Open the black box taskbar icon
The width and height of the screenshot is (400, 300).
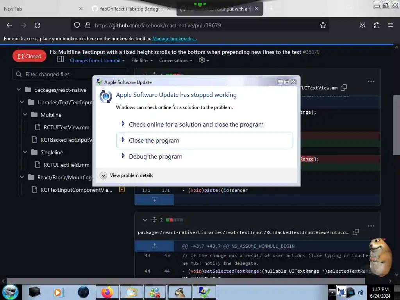point(34,292)
